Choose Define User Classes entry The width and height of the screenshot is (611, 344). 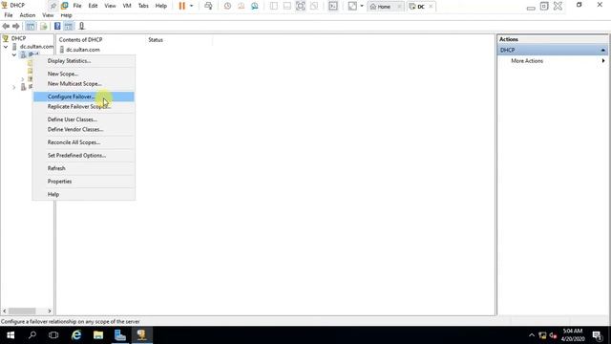(x=84, y=119)
